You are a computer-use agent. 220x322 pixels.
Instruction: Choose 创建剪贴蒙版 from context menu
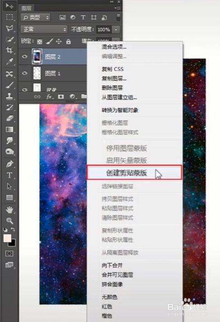coord(135,173)
